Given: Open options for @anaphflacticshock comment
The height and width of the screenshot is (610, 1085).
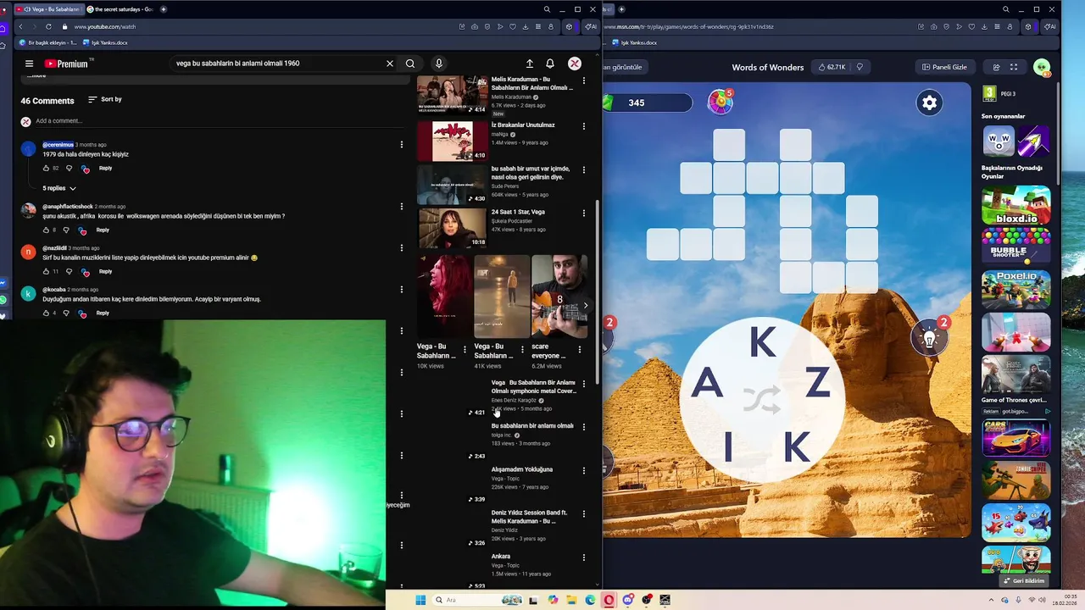Looking at the screenshot, I should coord(401,207).
